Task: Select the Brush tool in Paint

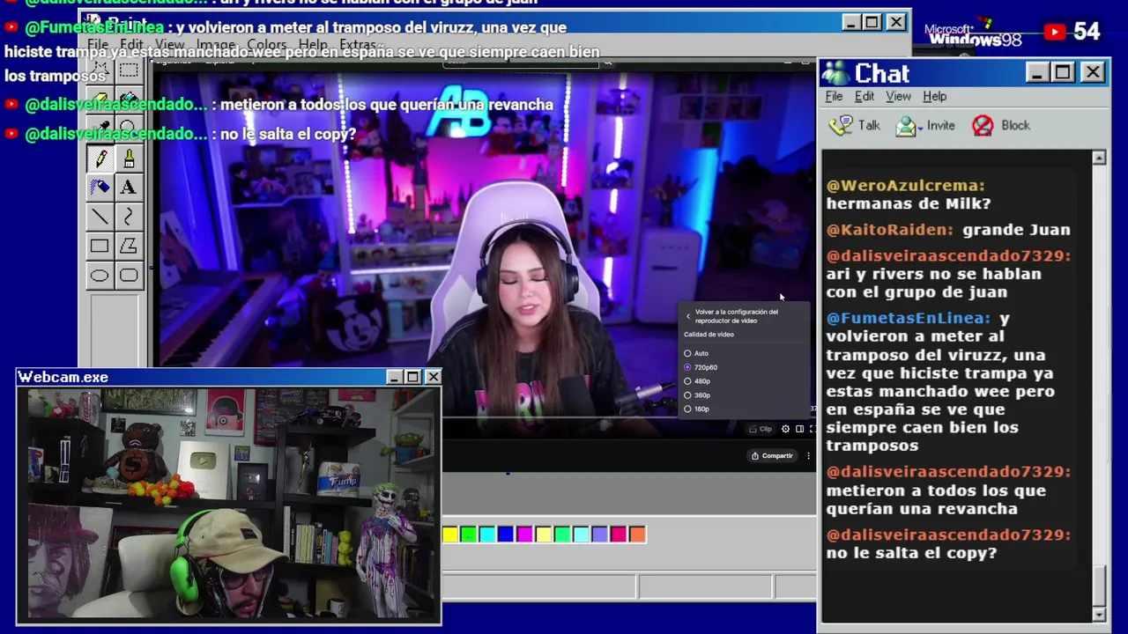Action: (129, 158)
